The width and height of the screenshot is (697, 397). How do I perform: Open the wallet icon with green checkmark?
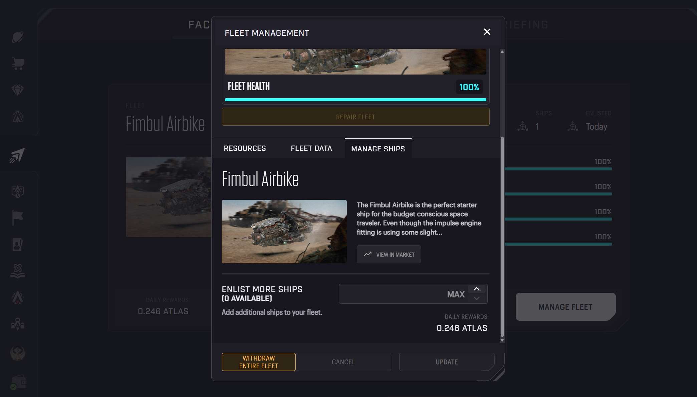point(18,382)
